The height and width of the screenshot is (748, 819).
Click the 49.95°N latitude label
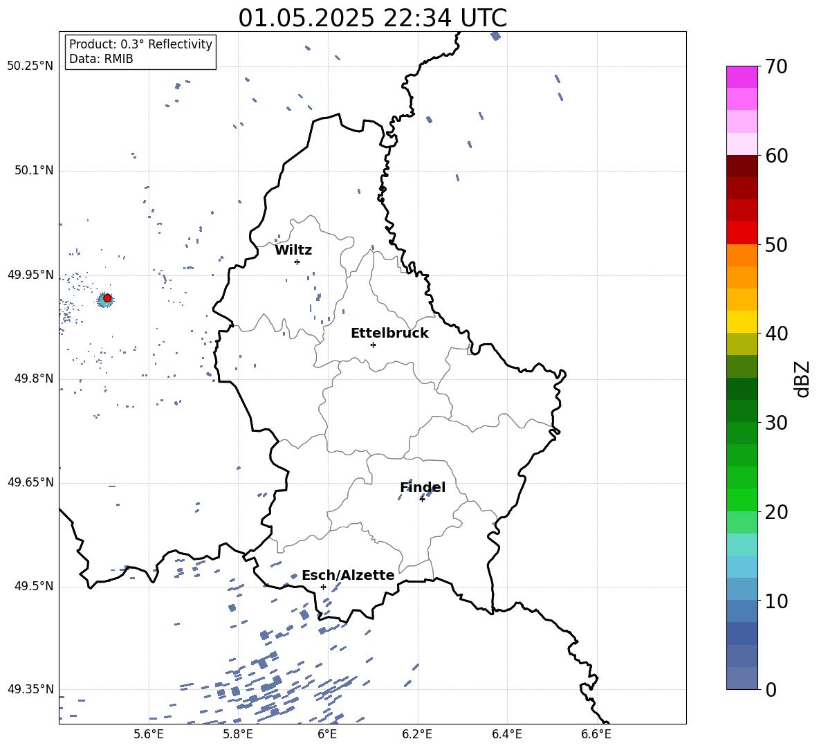30,275
